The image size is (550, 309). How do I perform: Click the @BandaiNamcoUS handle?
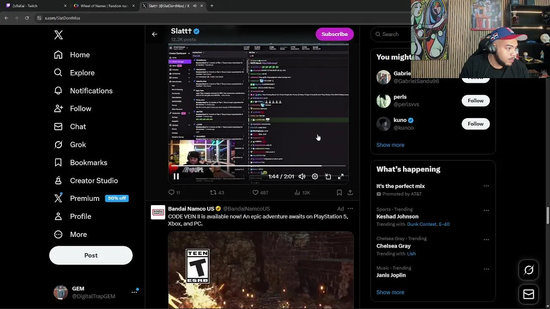(246, 209)
